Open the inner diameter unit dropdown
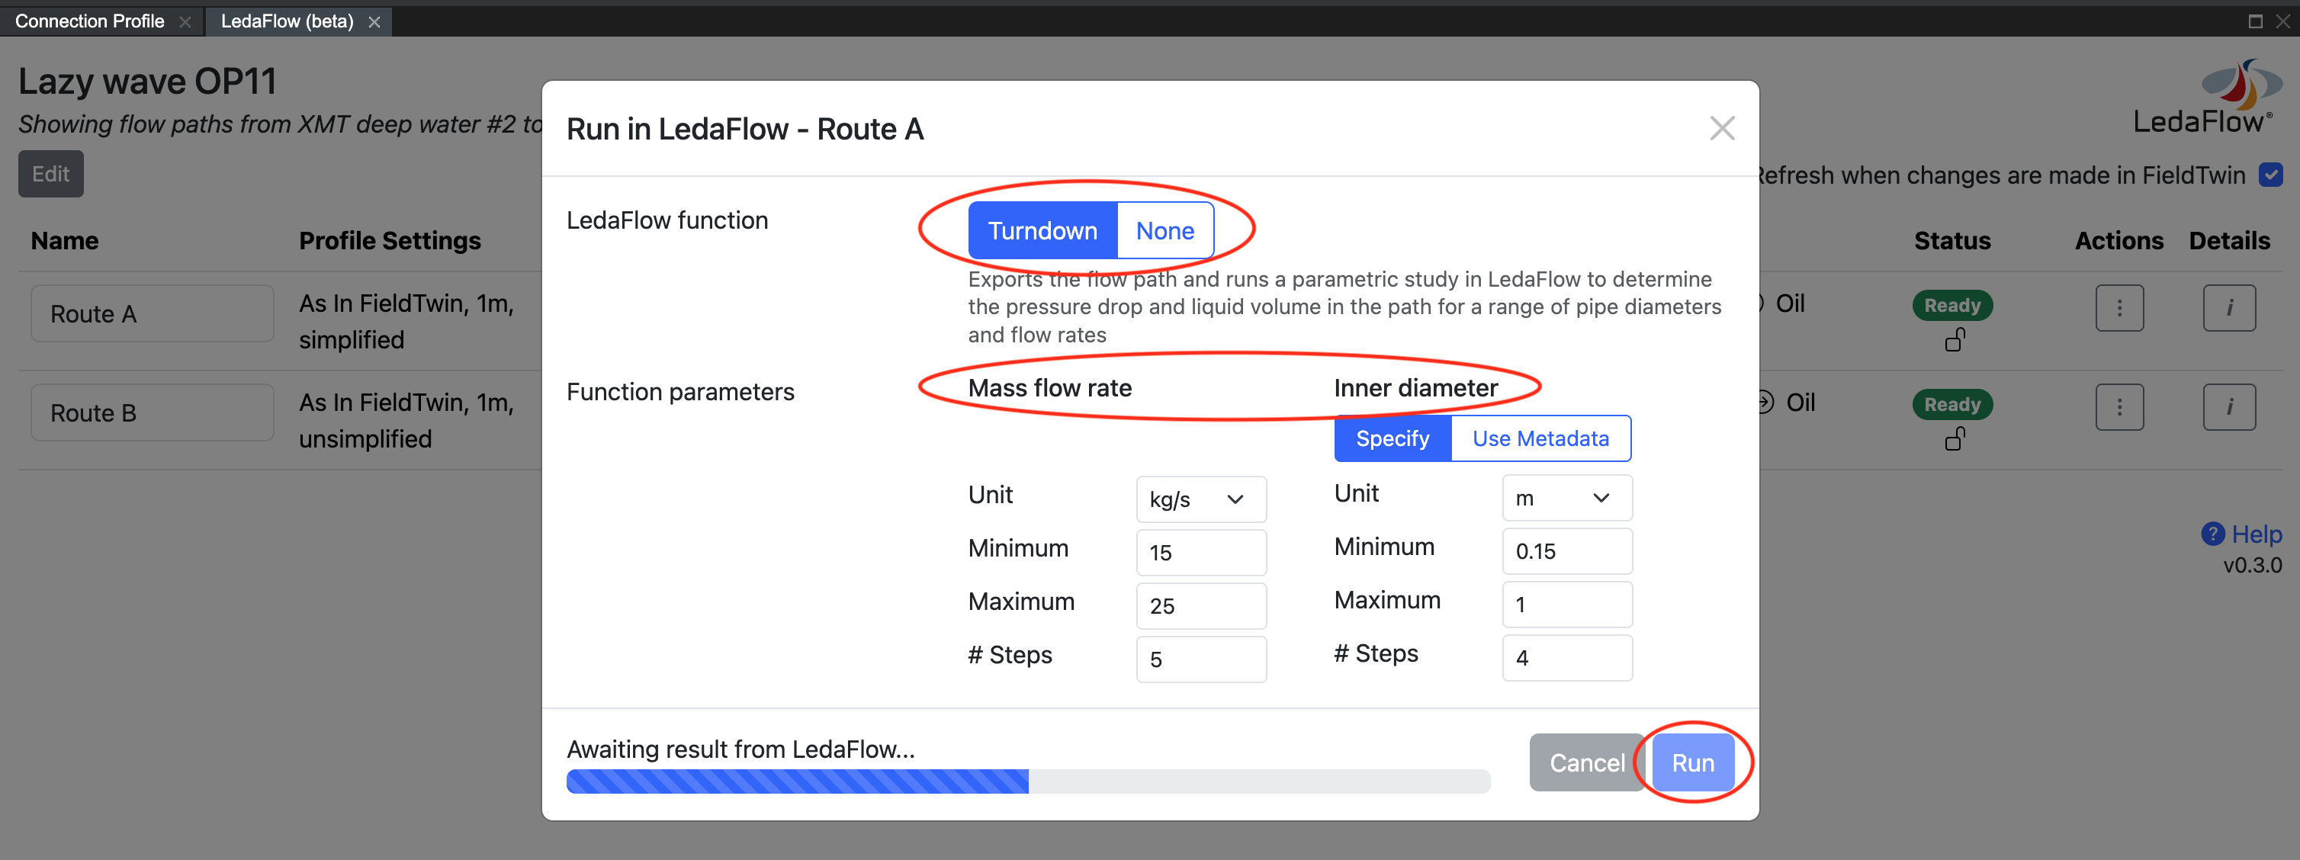 click(1567, 497)
